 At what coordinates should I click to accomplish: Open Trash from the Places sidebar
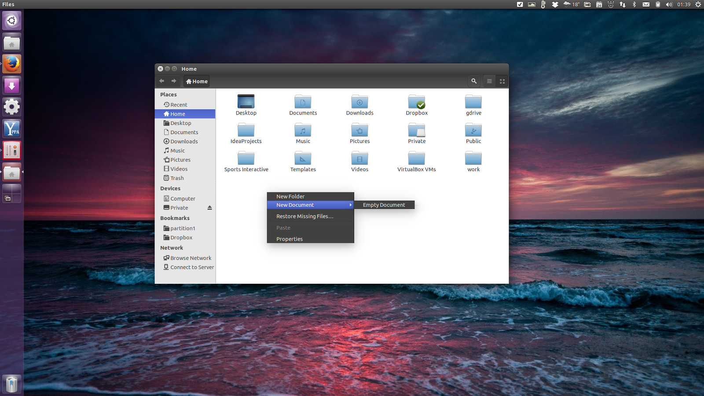click(176, 178)
